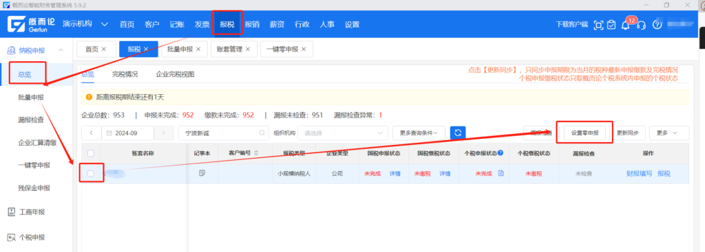Screen dimensions: 705x252
Task: Open 国税缴税状态 详情 link
Action: coord(445,174)
